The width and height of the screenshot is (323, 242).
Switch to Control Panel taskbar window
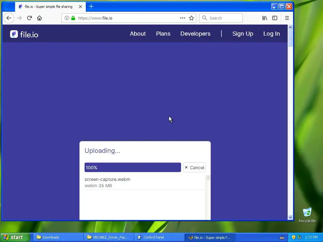click(x=159, y=238)
